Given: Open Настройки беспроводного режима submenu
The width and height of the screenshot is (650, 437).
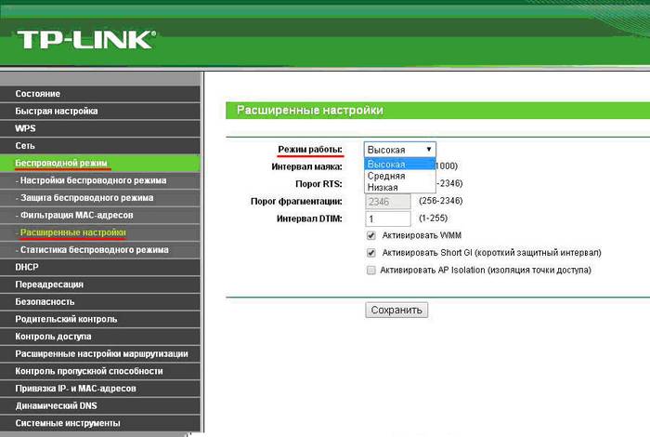Looking at the screenshot, I should click(x=92, y=180).
